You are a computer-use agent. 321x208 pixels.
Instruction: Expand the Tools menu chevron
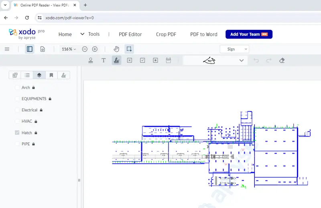coord(82,34)
